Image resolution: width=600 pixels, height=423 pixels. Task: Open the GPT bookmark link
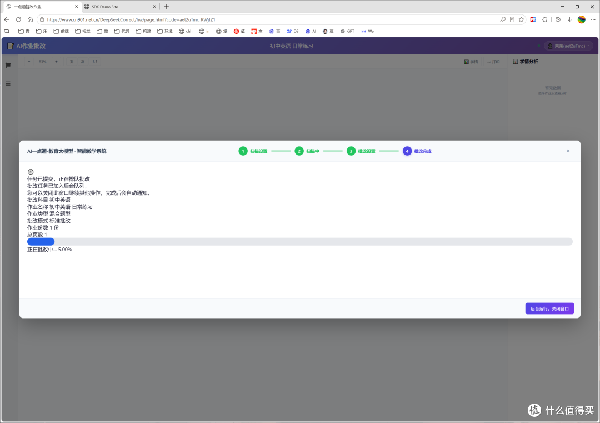click(347, 31)
